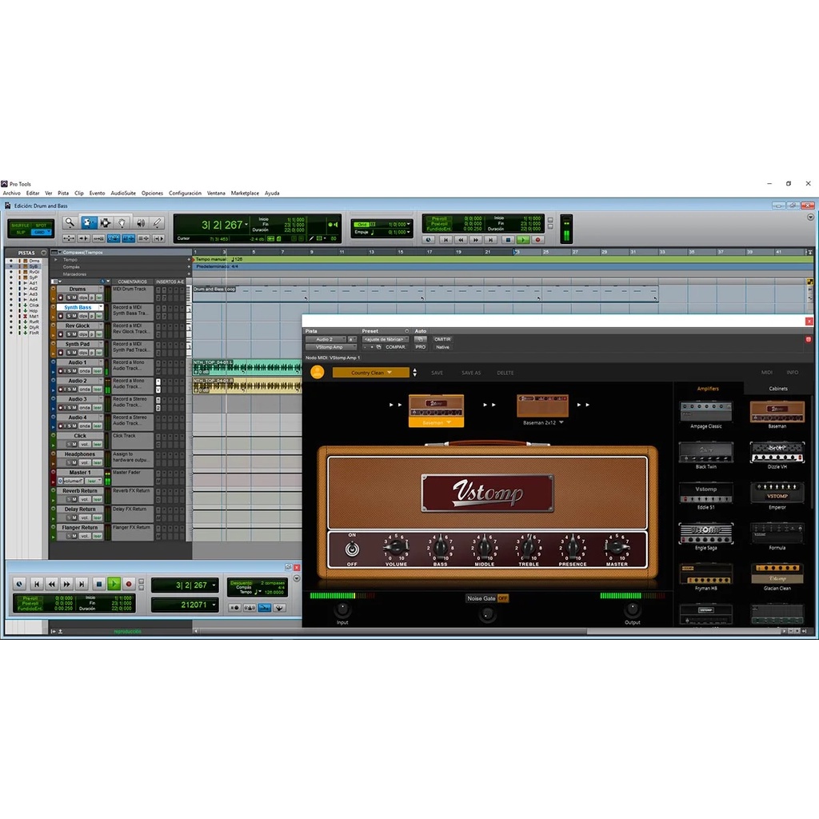The image size is (819, 819).
Task: Enable SHUFFLE edit mode
Action: [x=20, y=225]
